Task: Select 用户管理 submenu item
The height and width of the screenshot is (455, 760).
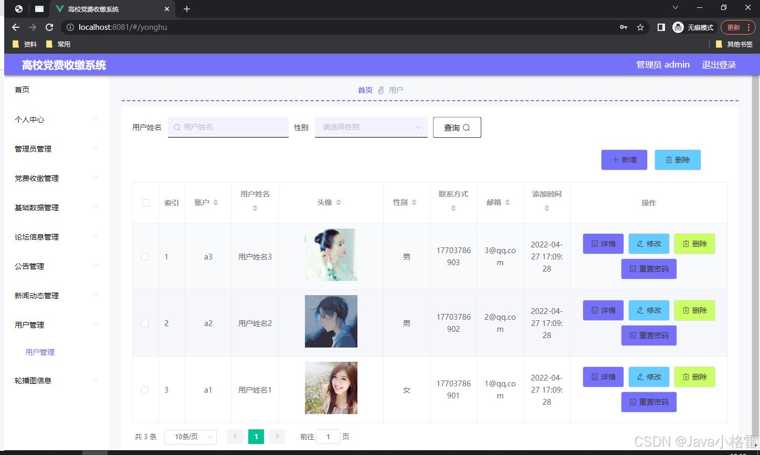Action: coord(40,352)
